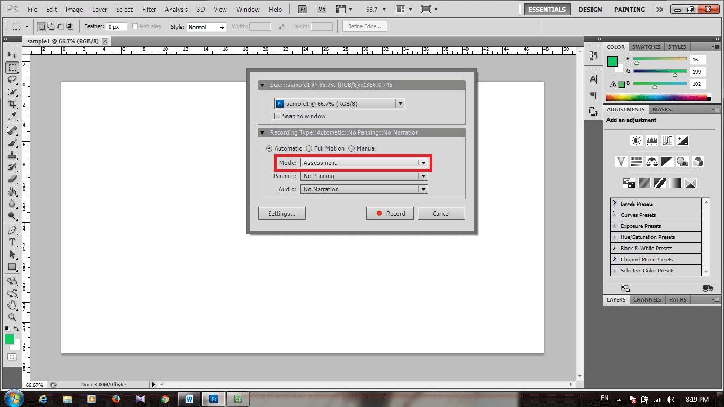Switch to the Masks tab
The height and width of the screenshot is (407, 724).
point(661,109)
